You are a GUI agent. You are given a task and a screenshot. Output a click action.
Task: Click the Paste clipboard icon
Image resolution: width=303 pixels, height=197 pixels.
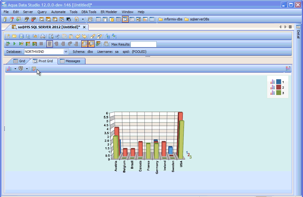[71, 36]
